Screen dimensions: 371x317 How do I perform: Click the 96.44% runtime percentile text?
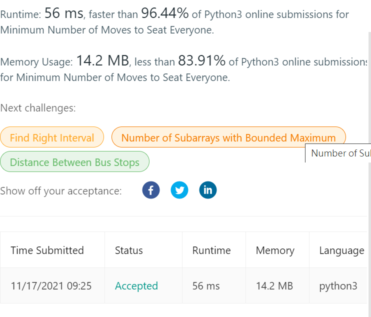165,13
